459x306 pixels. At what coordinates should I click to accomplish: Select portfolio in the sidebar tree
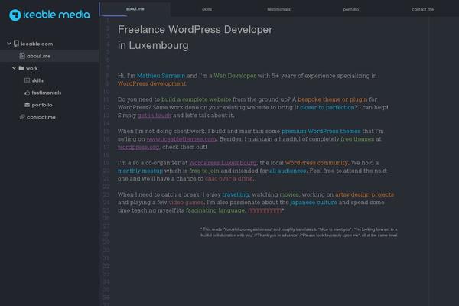pos(42,105)
